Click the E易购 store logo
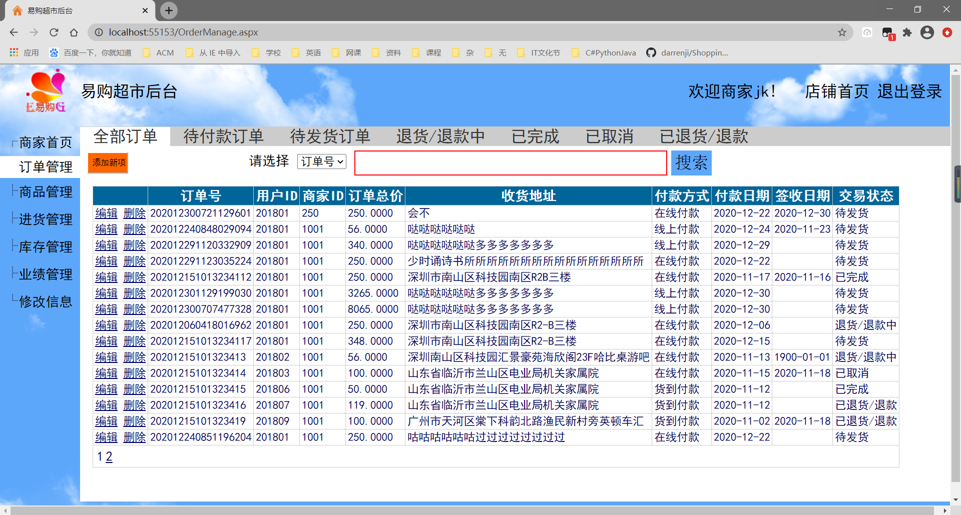 pos(46,91)
